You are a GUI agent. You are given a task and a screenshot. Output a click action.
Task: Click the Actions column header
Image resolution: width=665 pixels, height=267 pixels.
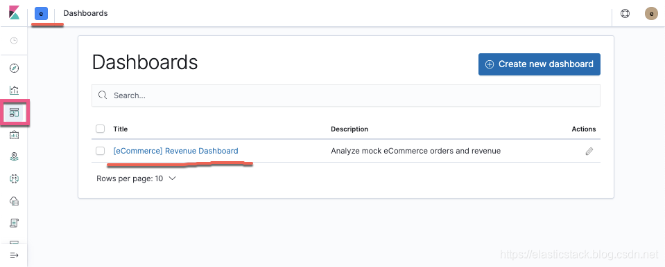coord(584,129)
